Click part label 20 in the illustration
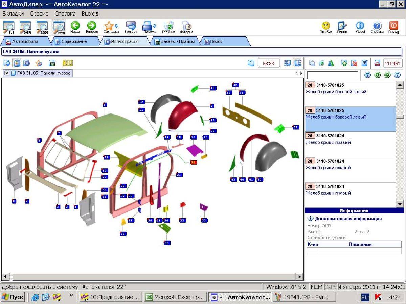The image size is (406, 304). 194,162
